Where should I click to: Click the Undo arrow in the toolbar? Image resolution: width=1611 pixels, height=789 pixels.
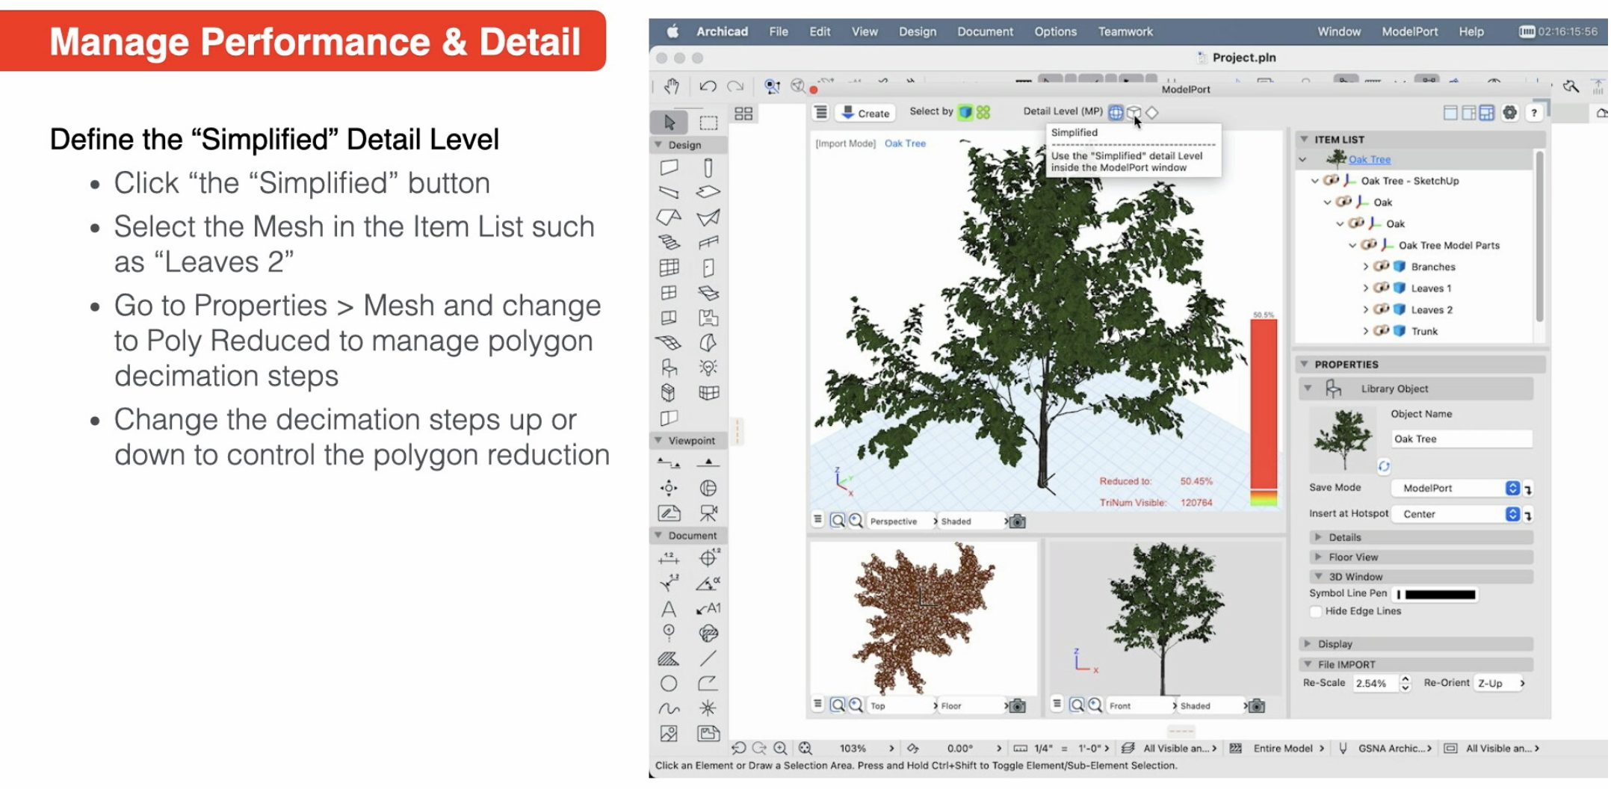(708, 87)
